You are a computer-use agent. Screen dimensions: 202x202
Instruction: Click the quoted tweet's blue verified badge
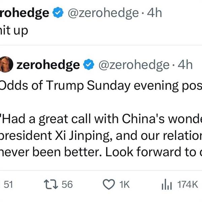[89, 64]
